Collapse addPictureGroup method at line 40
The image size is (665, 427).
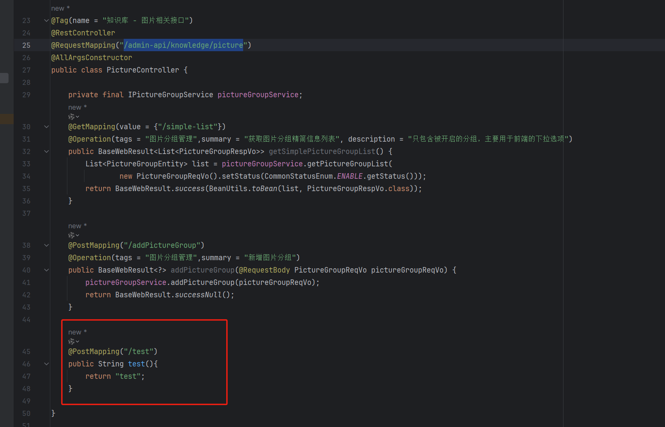click(46, 270)
